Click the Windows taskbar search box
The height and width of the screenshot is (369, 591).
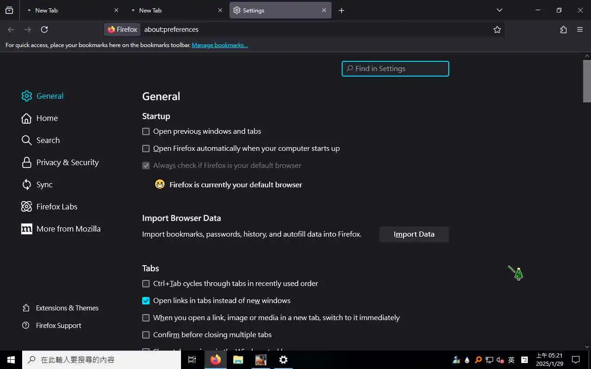pyautogui.click(x=102, y=360)
